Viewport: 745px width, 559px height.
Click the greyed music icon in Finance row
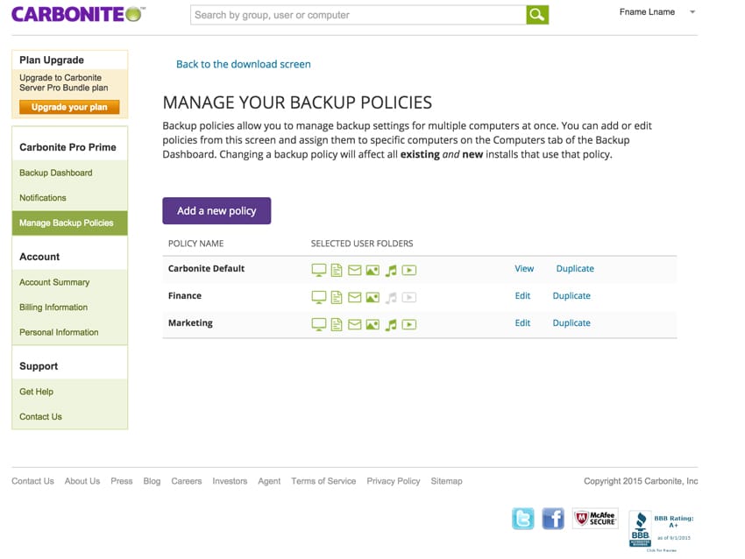click(x=391, y=298)
